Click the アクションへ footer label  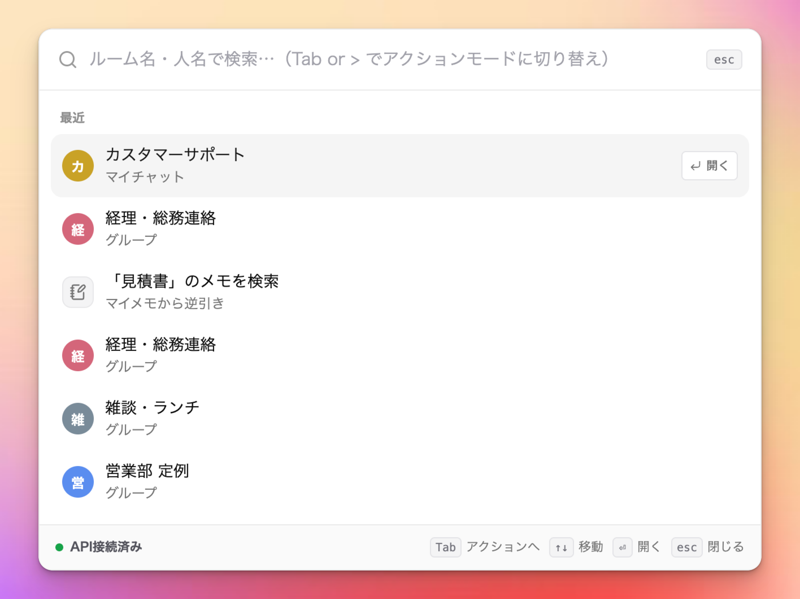[x=503, y=547]
